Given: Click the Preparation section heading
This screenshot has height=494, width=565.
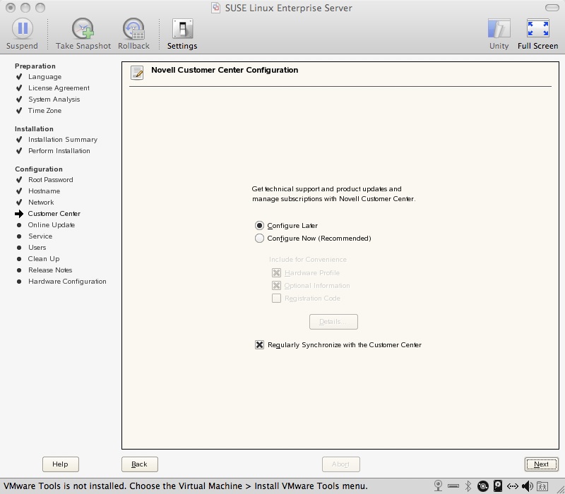Looking at the screenshot, I should point(35,66).
